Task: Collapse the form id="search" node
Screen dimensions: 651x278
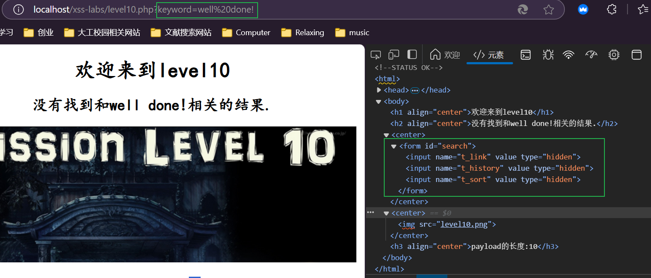Action: coord(394,146)
